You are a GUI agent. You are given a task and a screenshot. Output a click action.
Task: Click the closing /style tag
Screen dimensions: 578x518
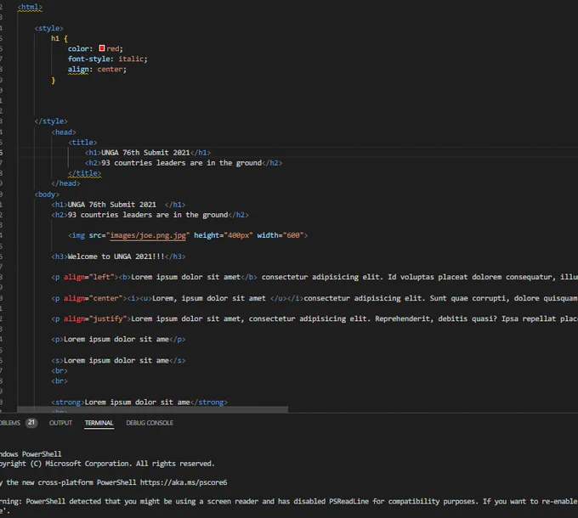[x=51, y=121]
